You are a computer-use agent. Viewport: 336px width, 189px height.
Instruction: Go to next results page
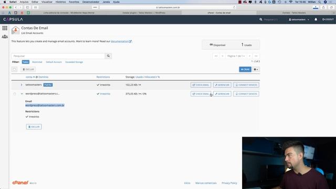pos(250,56)
